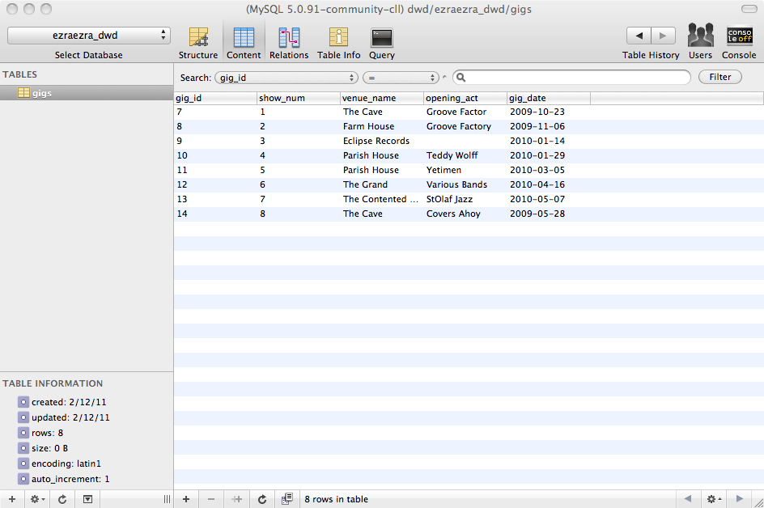The image size is (764, 508).
Task: Open the Query editor
Action: point(381,44)
